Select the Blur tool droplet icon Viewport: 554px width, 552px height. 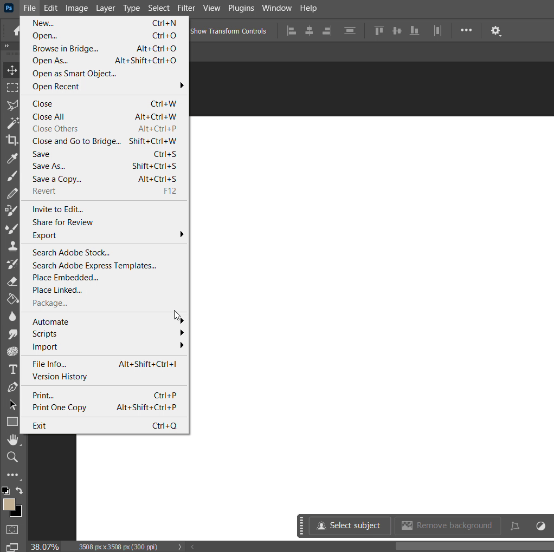coord(12,317)
